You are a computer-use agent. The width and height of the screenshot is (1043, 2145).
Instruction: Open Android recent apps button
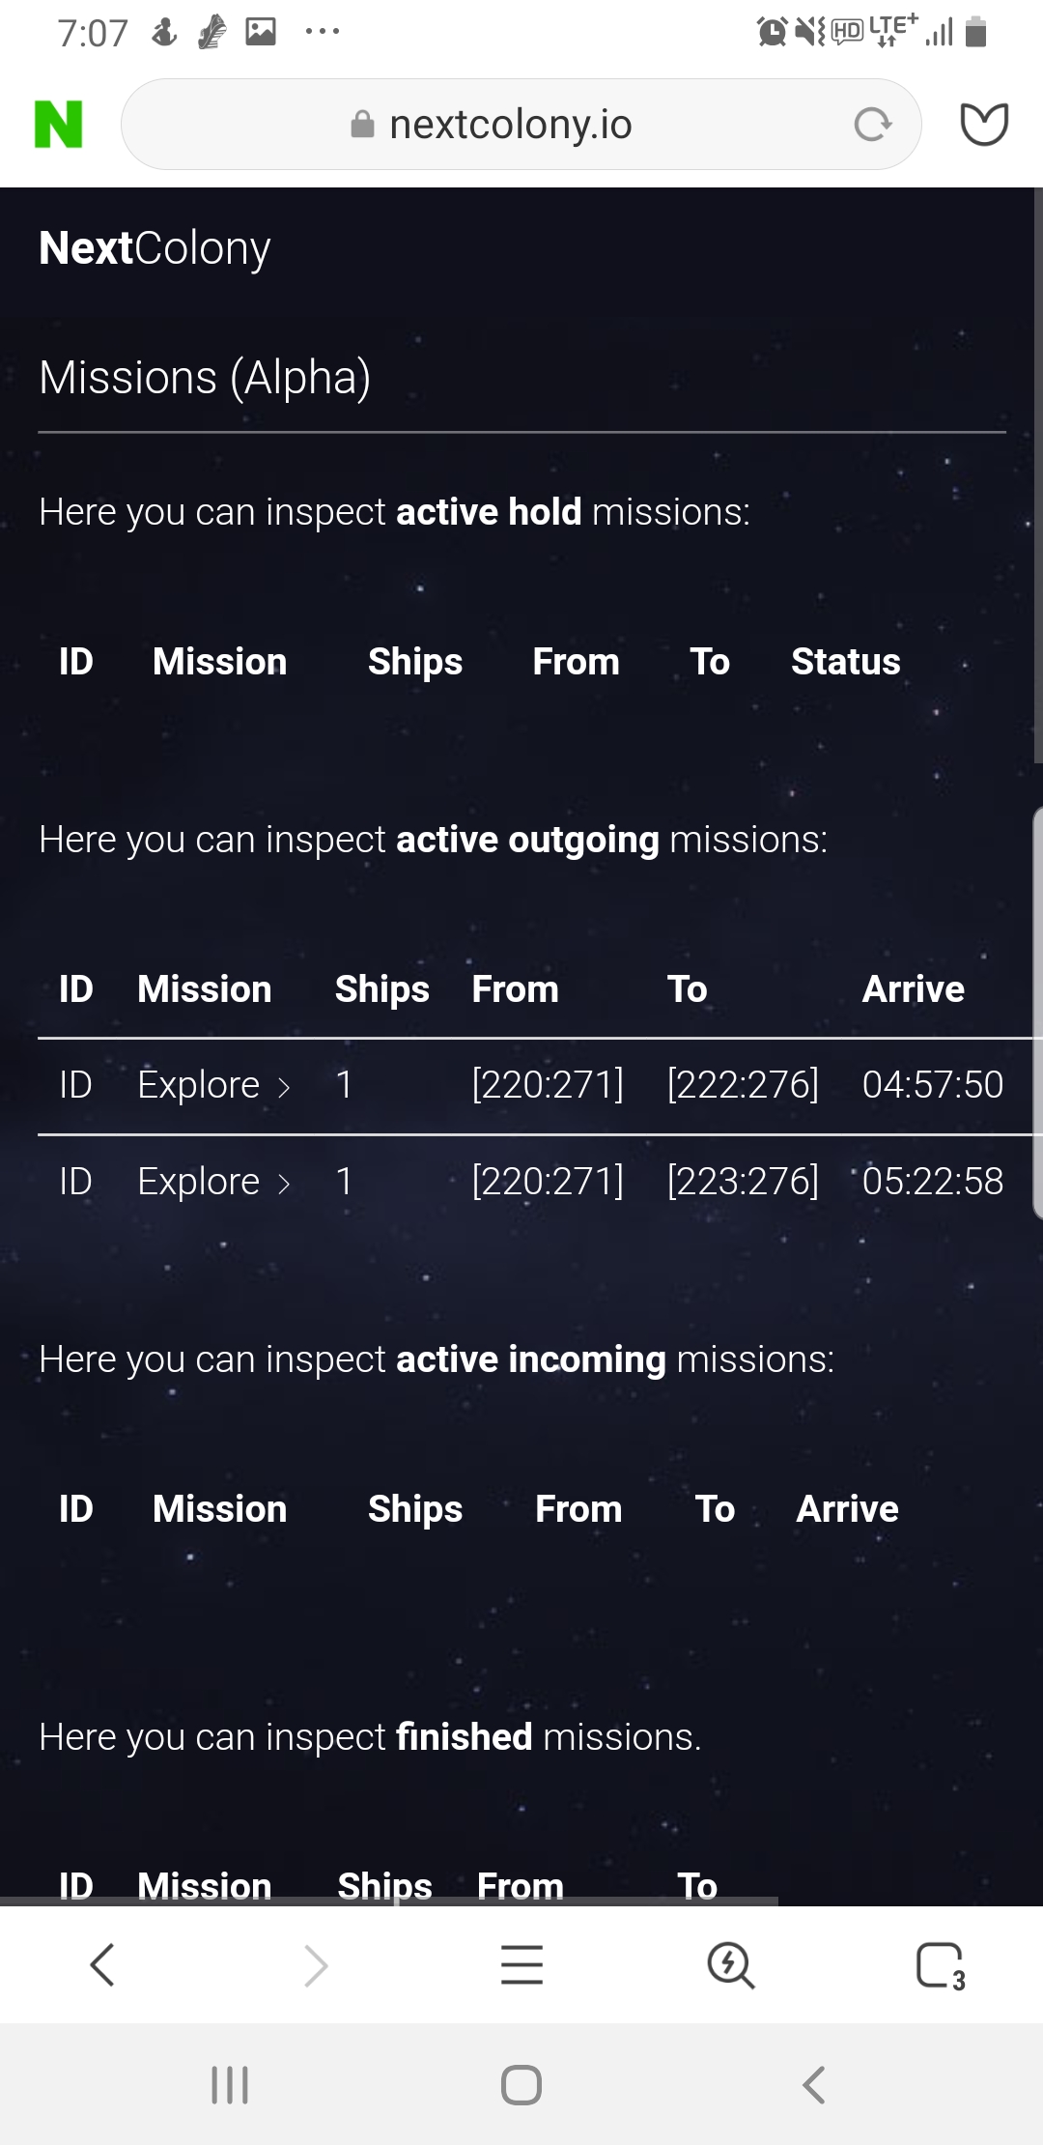click(230, 2084)
